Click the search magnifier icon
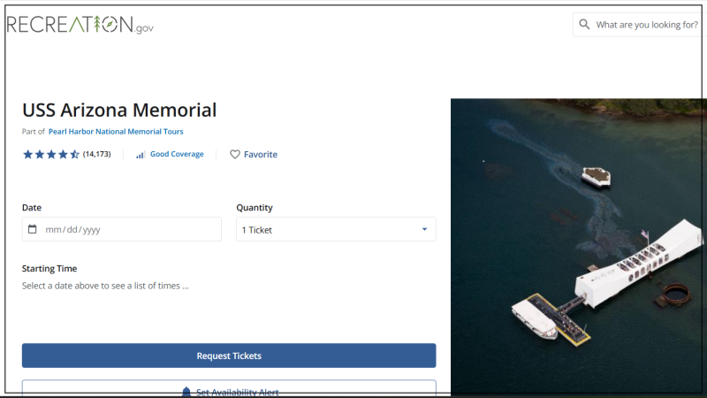Viewport: 707px width, 398px height. 584,25
